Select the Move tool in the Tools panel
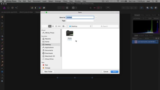Viewport: 160px width, 90px height. [x=2, y=20]
